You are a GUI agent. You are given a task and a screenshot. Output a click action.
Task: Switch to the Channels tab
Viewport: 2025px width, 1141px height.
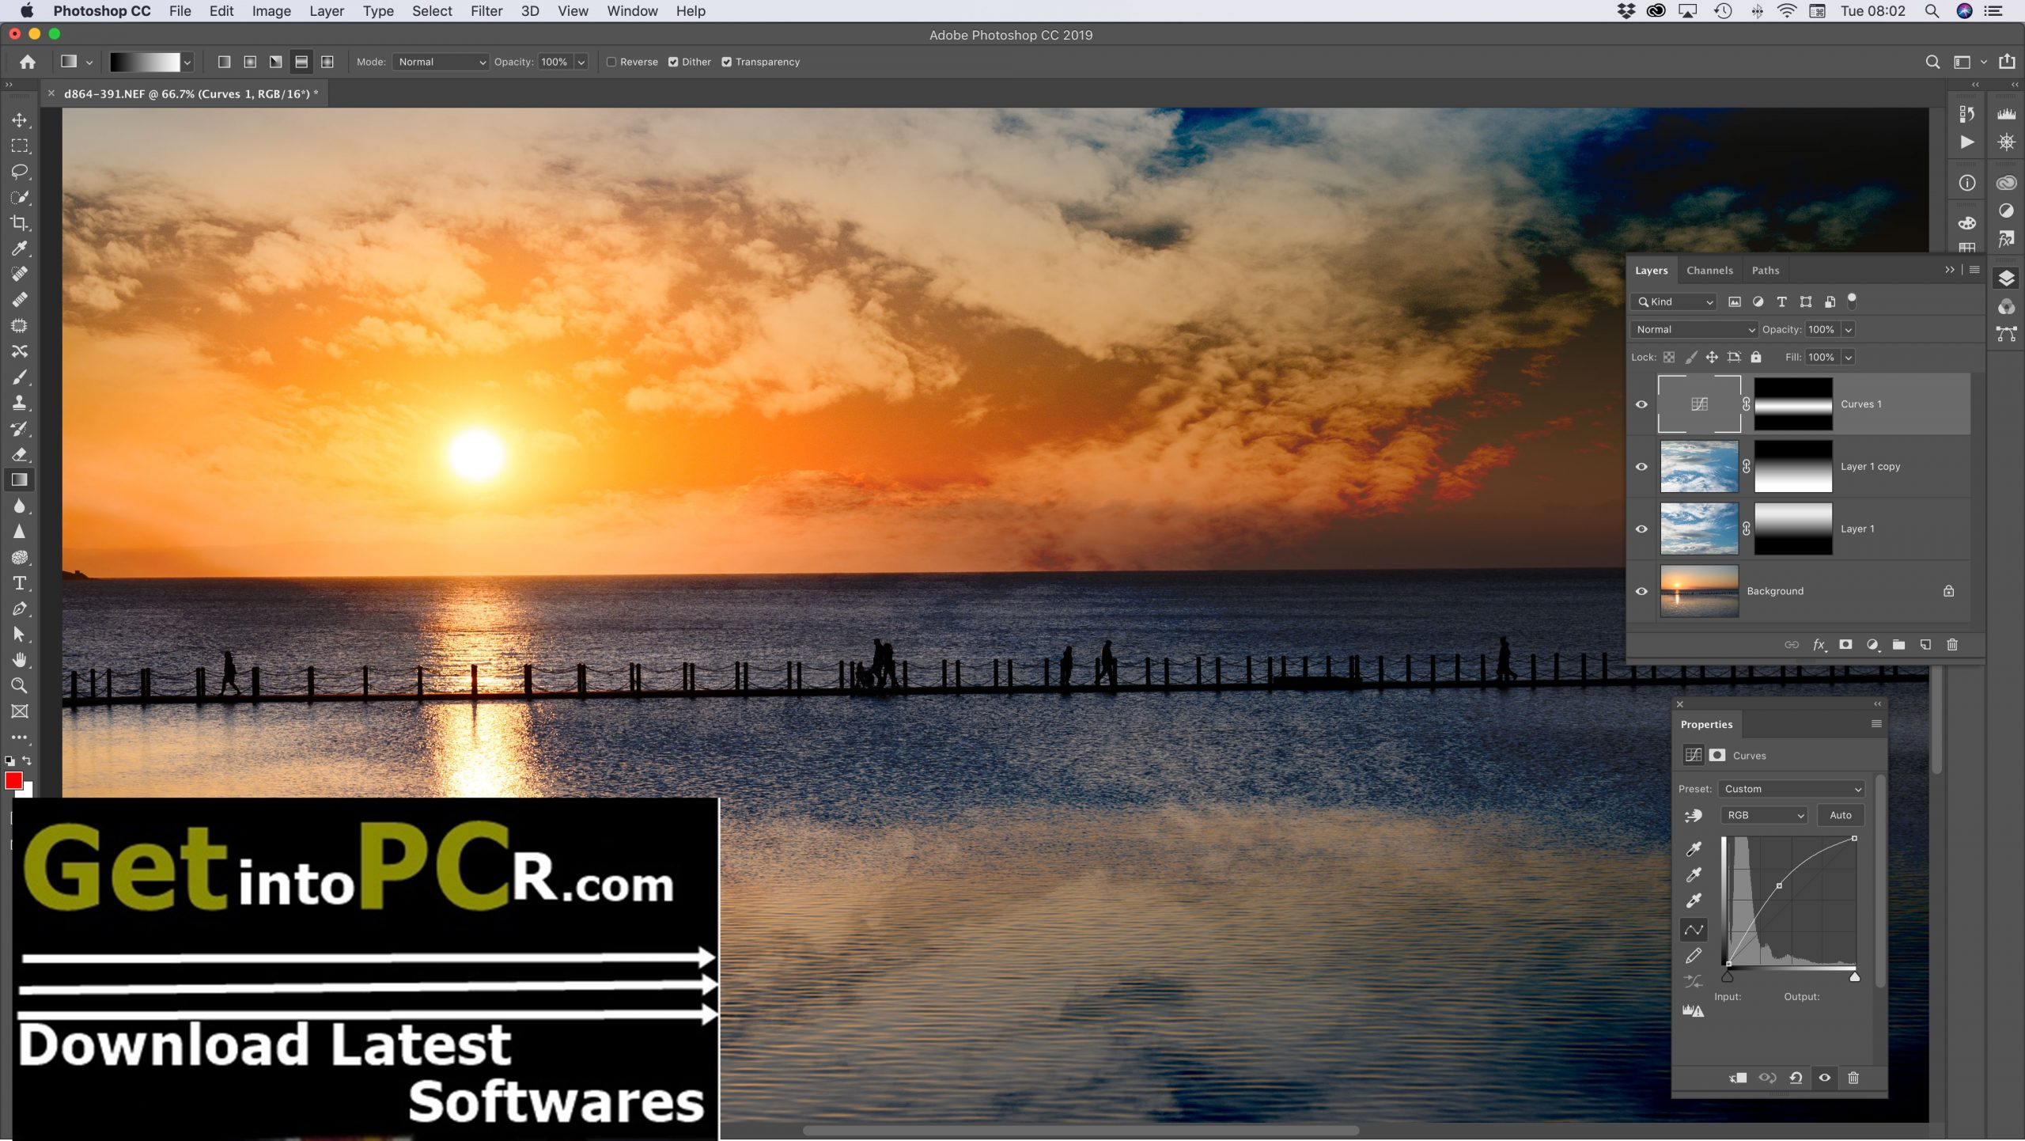click(1708, 270)
